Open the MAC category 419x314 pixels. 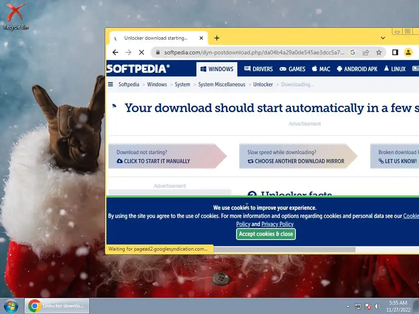[321, 69]
